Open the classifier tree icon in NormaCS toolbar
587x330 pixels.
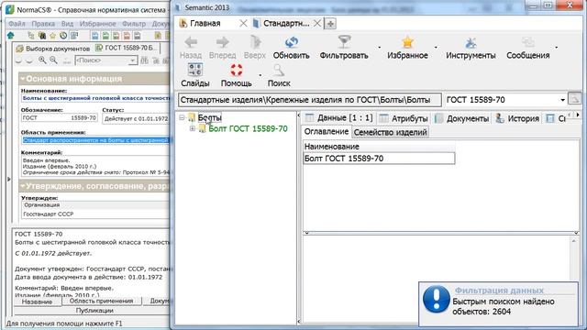click(31, 36)
